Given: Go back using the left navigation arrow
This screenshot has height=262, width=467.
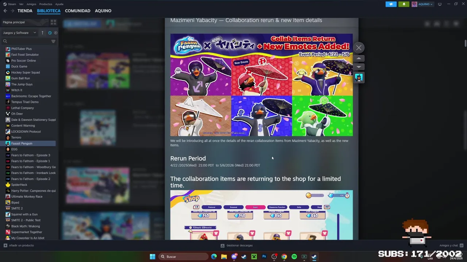Looking at the screenshot, I should pyautogui.click(x=5, y=11).
